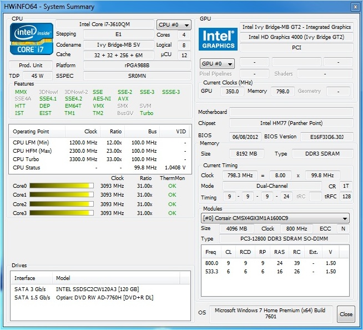This screenshot has width=363, height=330.
Task: Open the GPU #0 selector dropdown
Action: click(x=217, y=63)
